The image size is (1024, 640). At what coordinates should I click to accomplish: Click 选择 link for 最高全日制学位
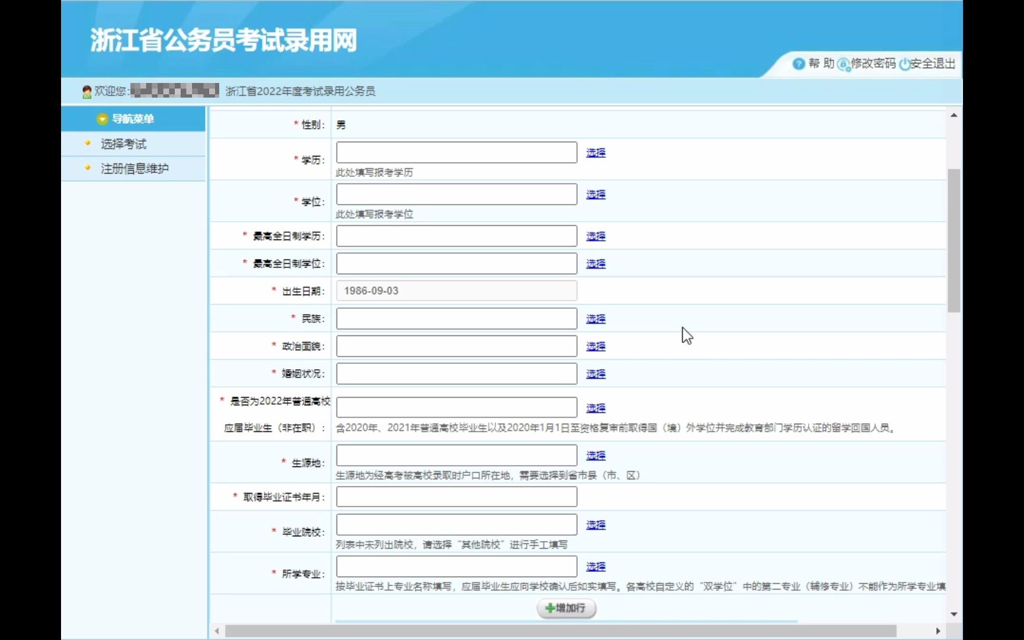click(x=596, y=264)
